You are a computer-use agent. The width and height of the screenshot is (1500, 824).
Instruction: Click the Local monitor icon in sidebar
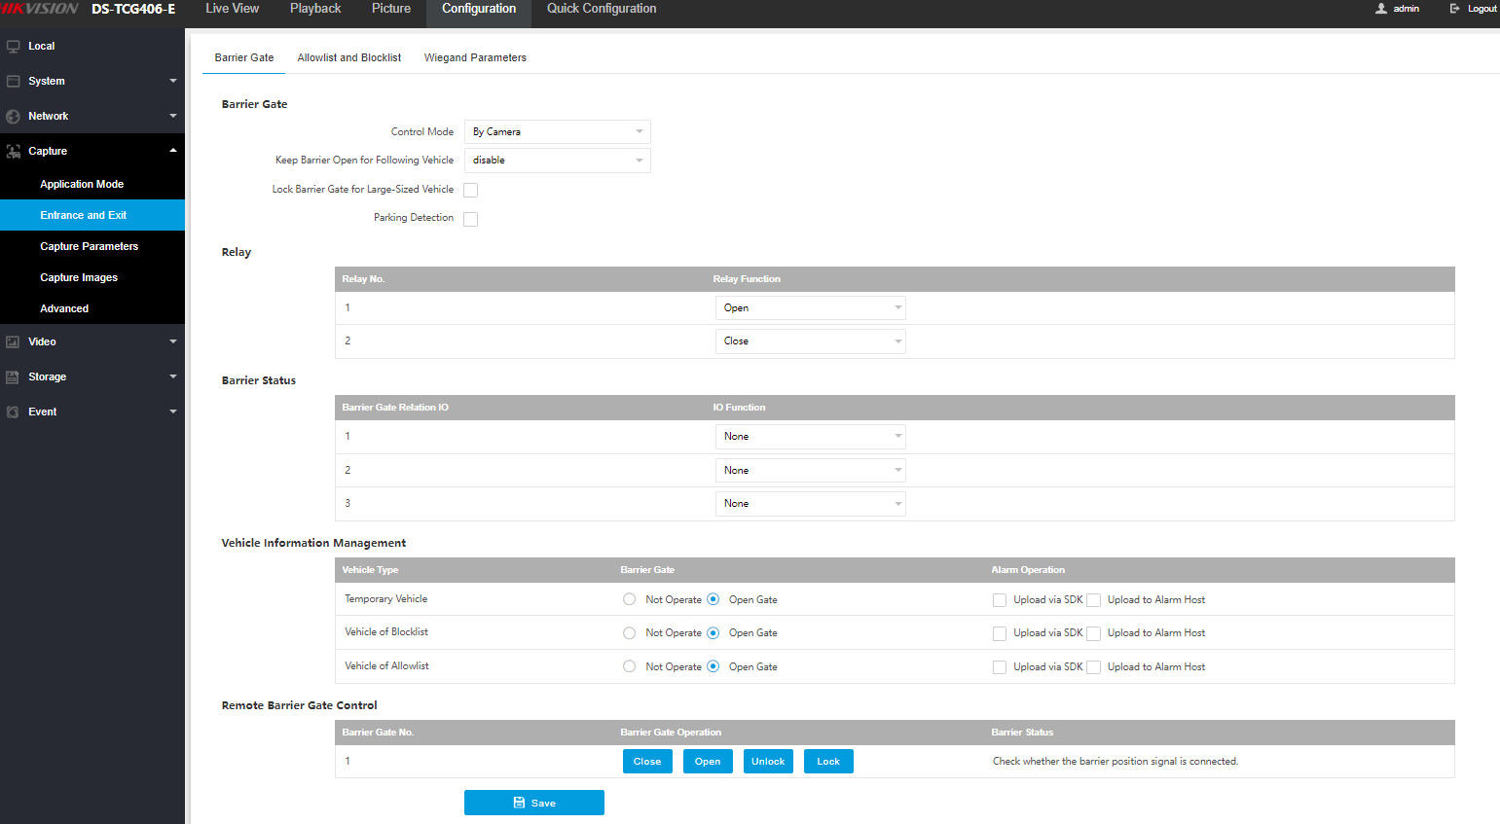click(14, 47)
